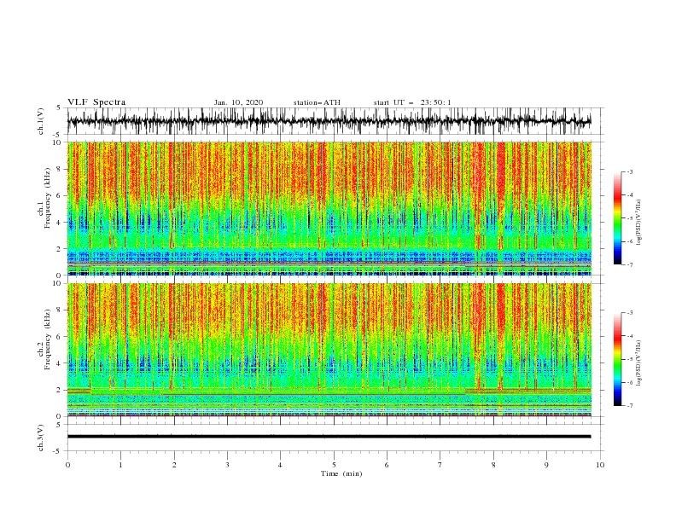Click the "6" tick on time axis
This screenshot has width=676, height=522.
point(387,465)
